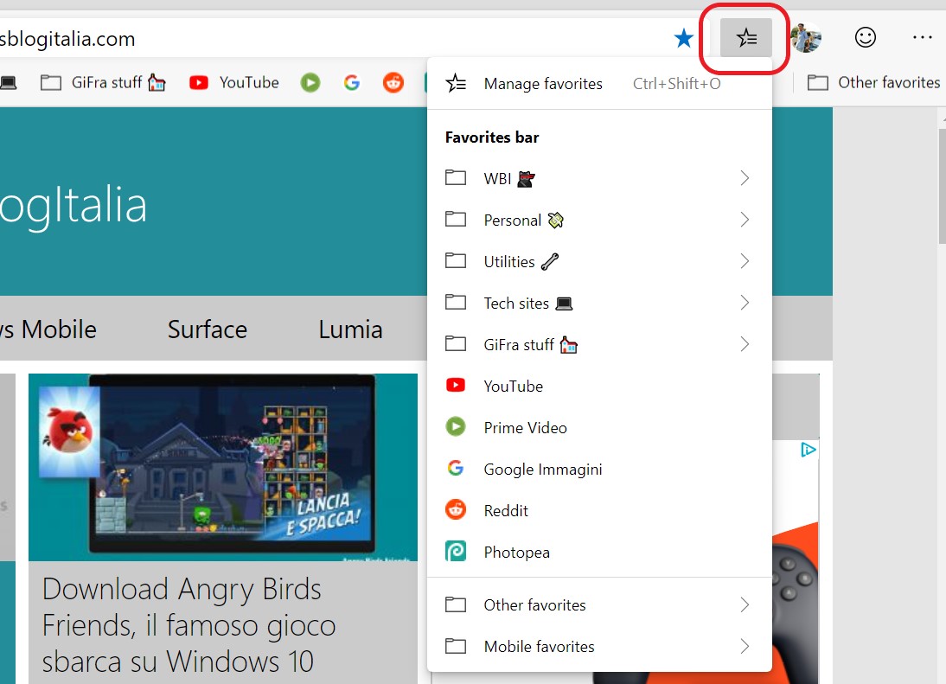This screenshot has width=946, height=684.
Task: Open Photopea favorite in dropdown list
Action: tap(600, 553)
